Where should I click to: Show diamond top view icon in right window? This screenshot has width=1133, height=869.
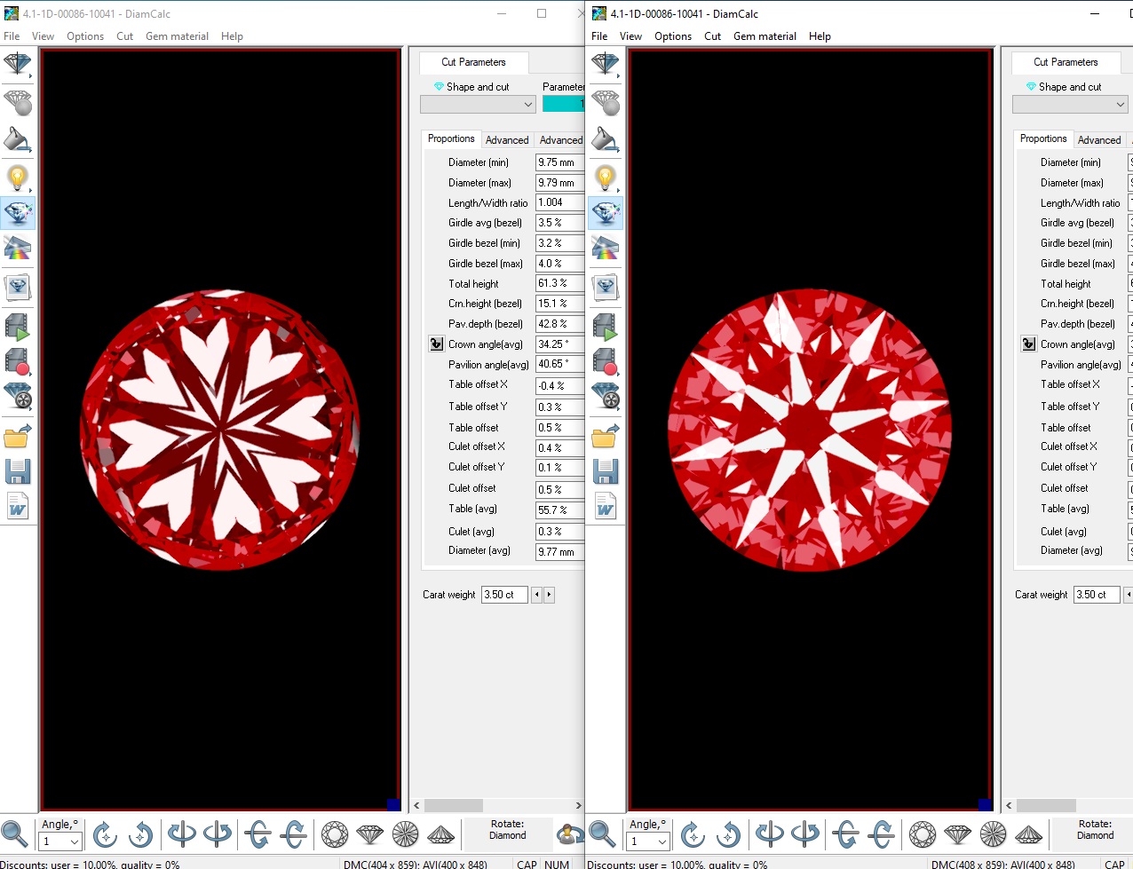click(x=923, y=833)
